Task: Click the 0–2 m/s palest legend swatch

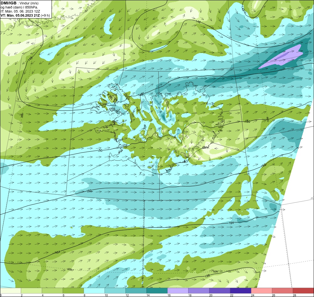Action: click(x=10, y=290)
